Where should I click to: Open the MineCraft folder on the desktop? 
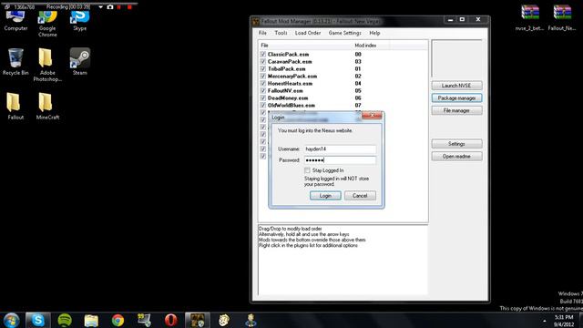point(47,106)
